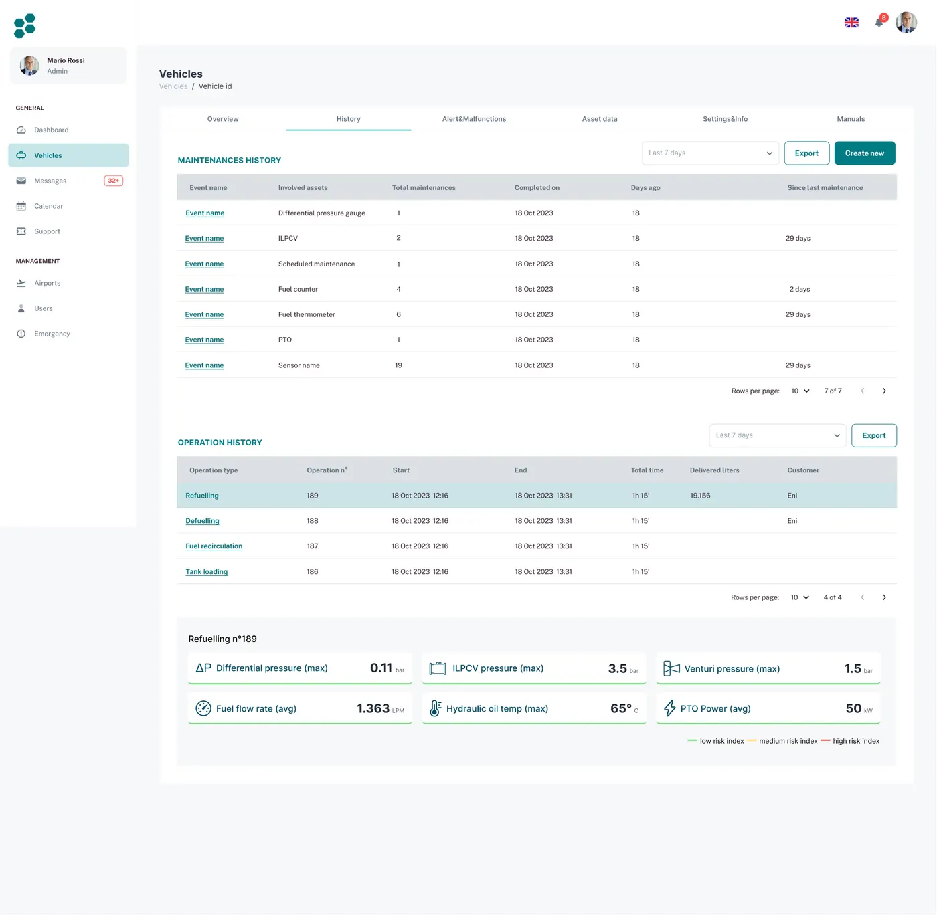Click the Emergency alert icon
Image resolution: width=937 pixels, height=915 pixels.
point(21,334)
